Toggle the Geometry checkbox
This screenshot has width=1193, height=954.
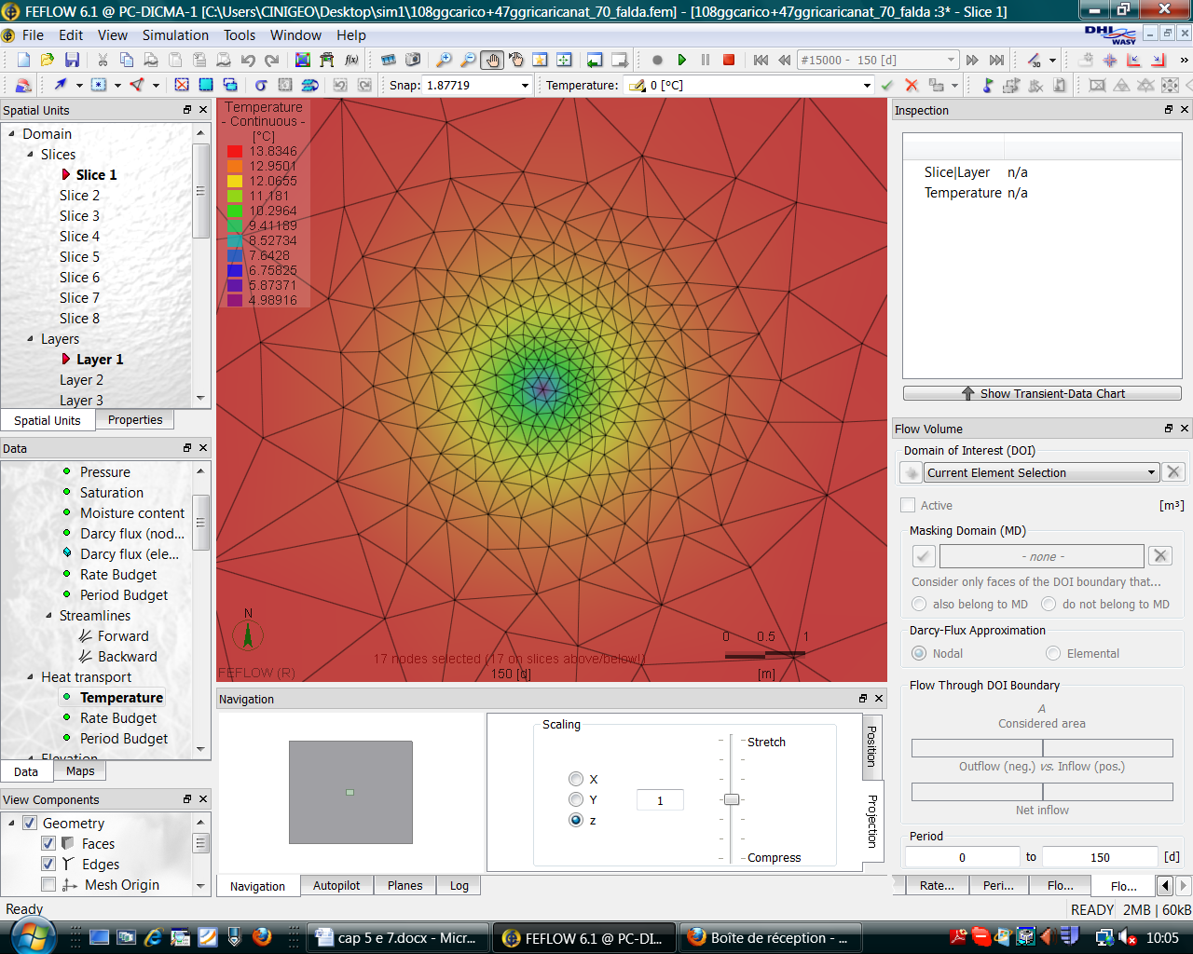[30, 823]
